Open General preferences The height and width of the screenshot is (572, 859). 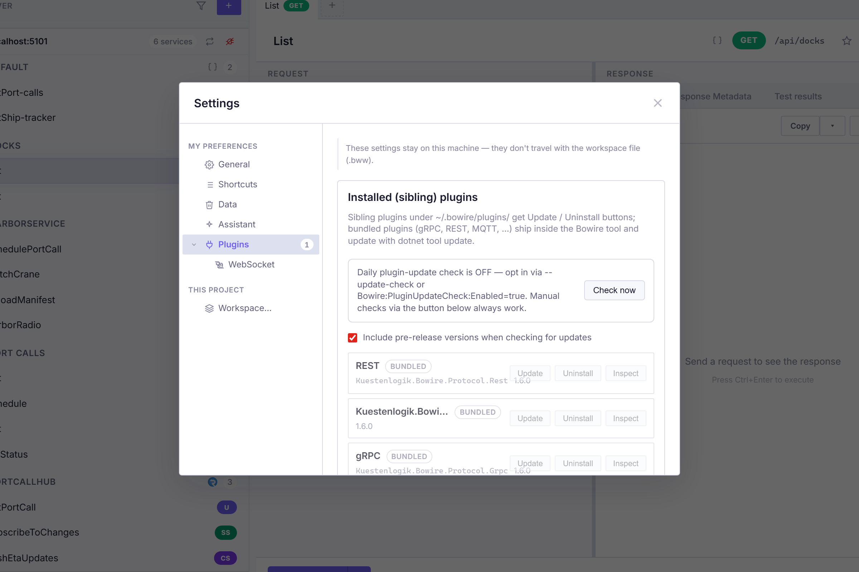(x=251, y=164)
